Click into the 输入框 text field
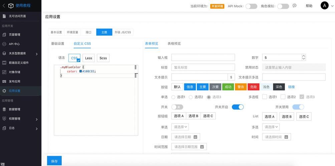The width and height of the screenshot is (335, 166). click(203, 57)
